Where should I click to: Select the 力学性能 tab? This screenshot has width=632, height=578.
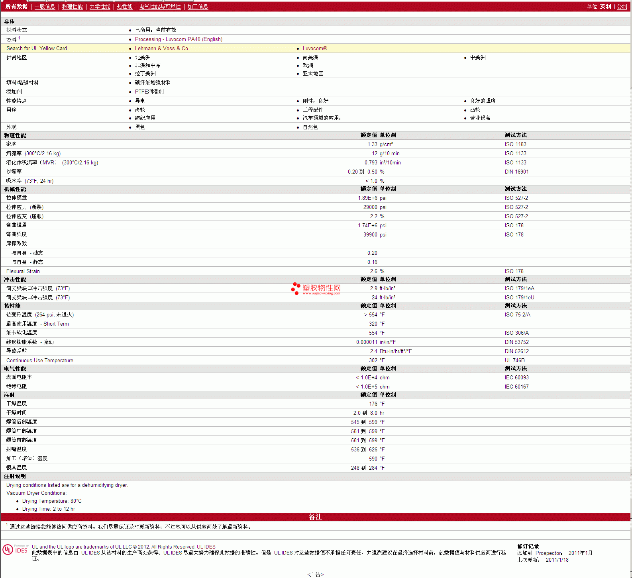(100, 7)
